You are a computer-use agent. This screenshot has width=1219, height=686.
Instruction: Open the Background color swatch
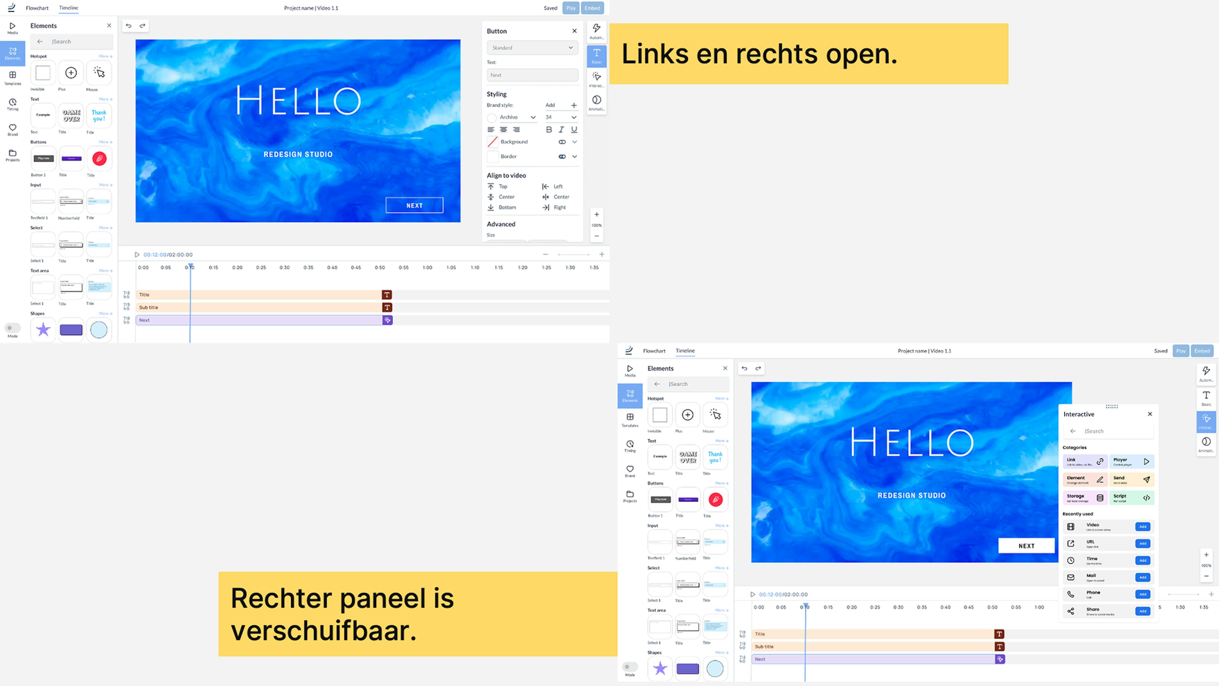click(492, 142)
